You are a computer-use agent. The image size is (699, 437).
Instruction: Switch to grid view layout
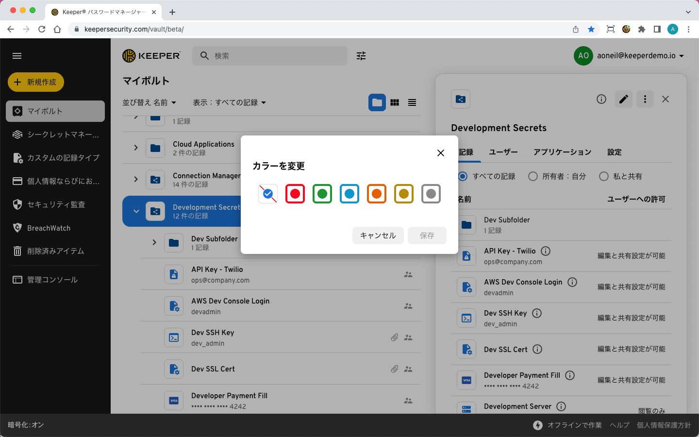[x=395, y=102]
